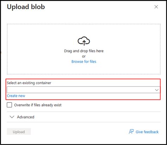167x145 pixels.
Task: Click the 'Overwrite if files already exist' label
Action: coord(38,105)
